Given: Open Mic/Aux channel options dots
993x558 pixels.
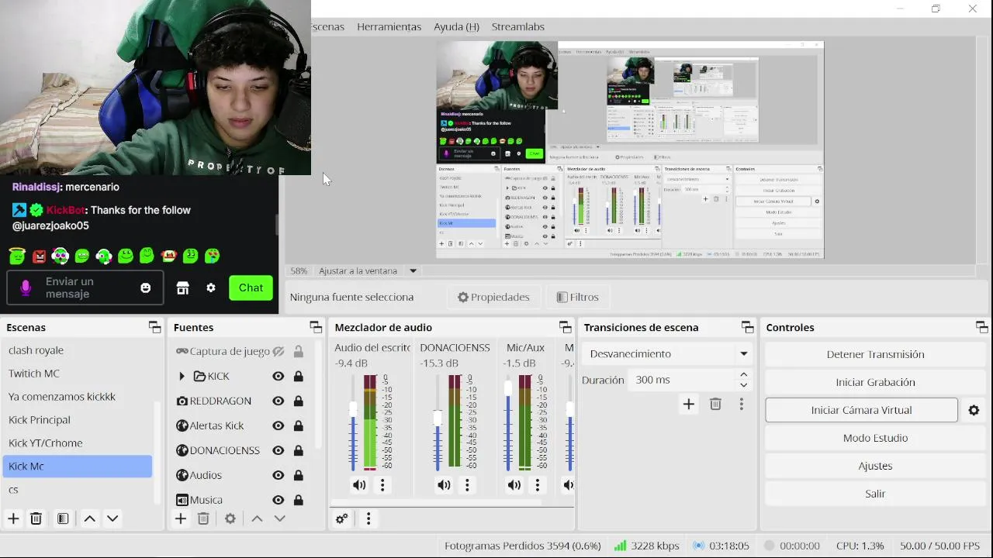Looking at the screenshot, I should coord(538,485).
